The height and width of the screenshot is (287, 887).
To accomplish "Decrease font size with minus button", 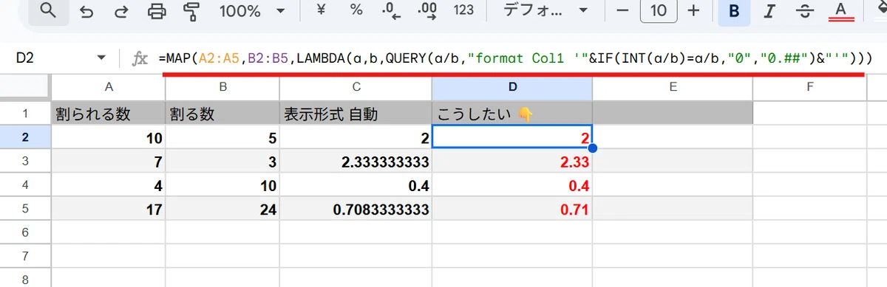I will (x=622, y=11).
